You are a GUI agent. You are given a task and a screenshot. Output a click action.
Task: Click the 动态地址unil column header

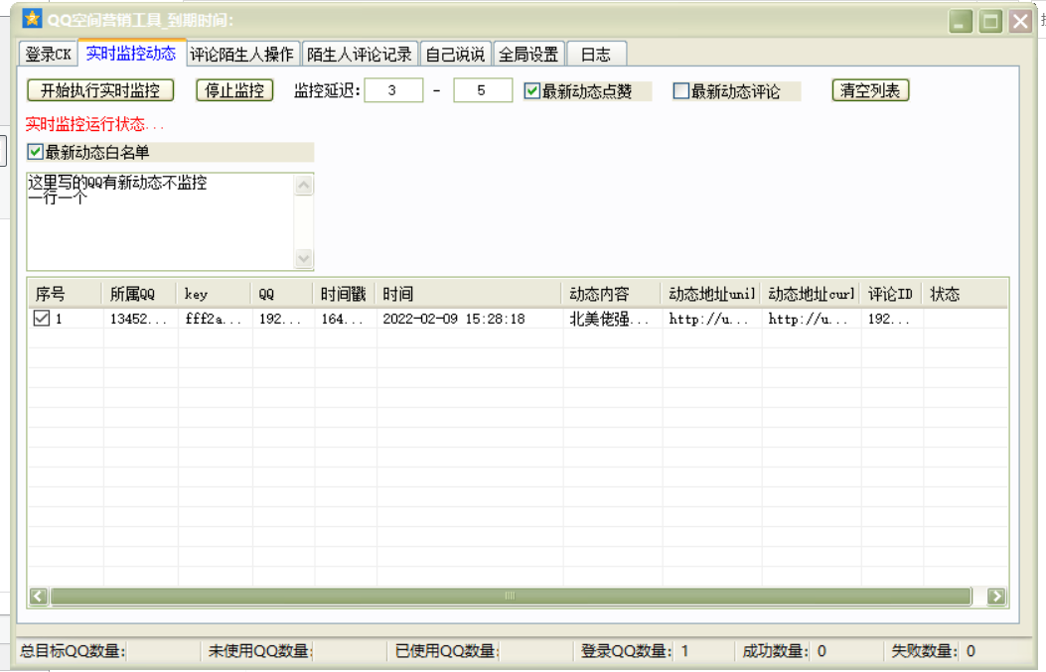pyautogui.click(x=711, y=294)
